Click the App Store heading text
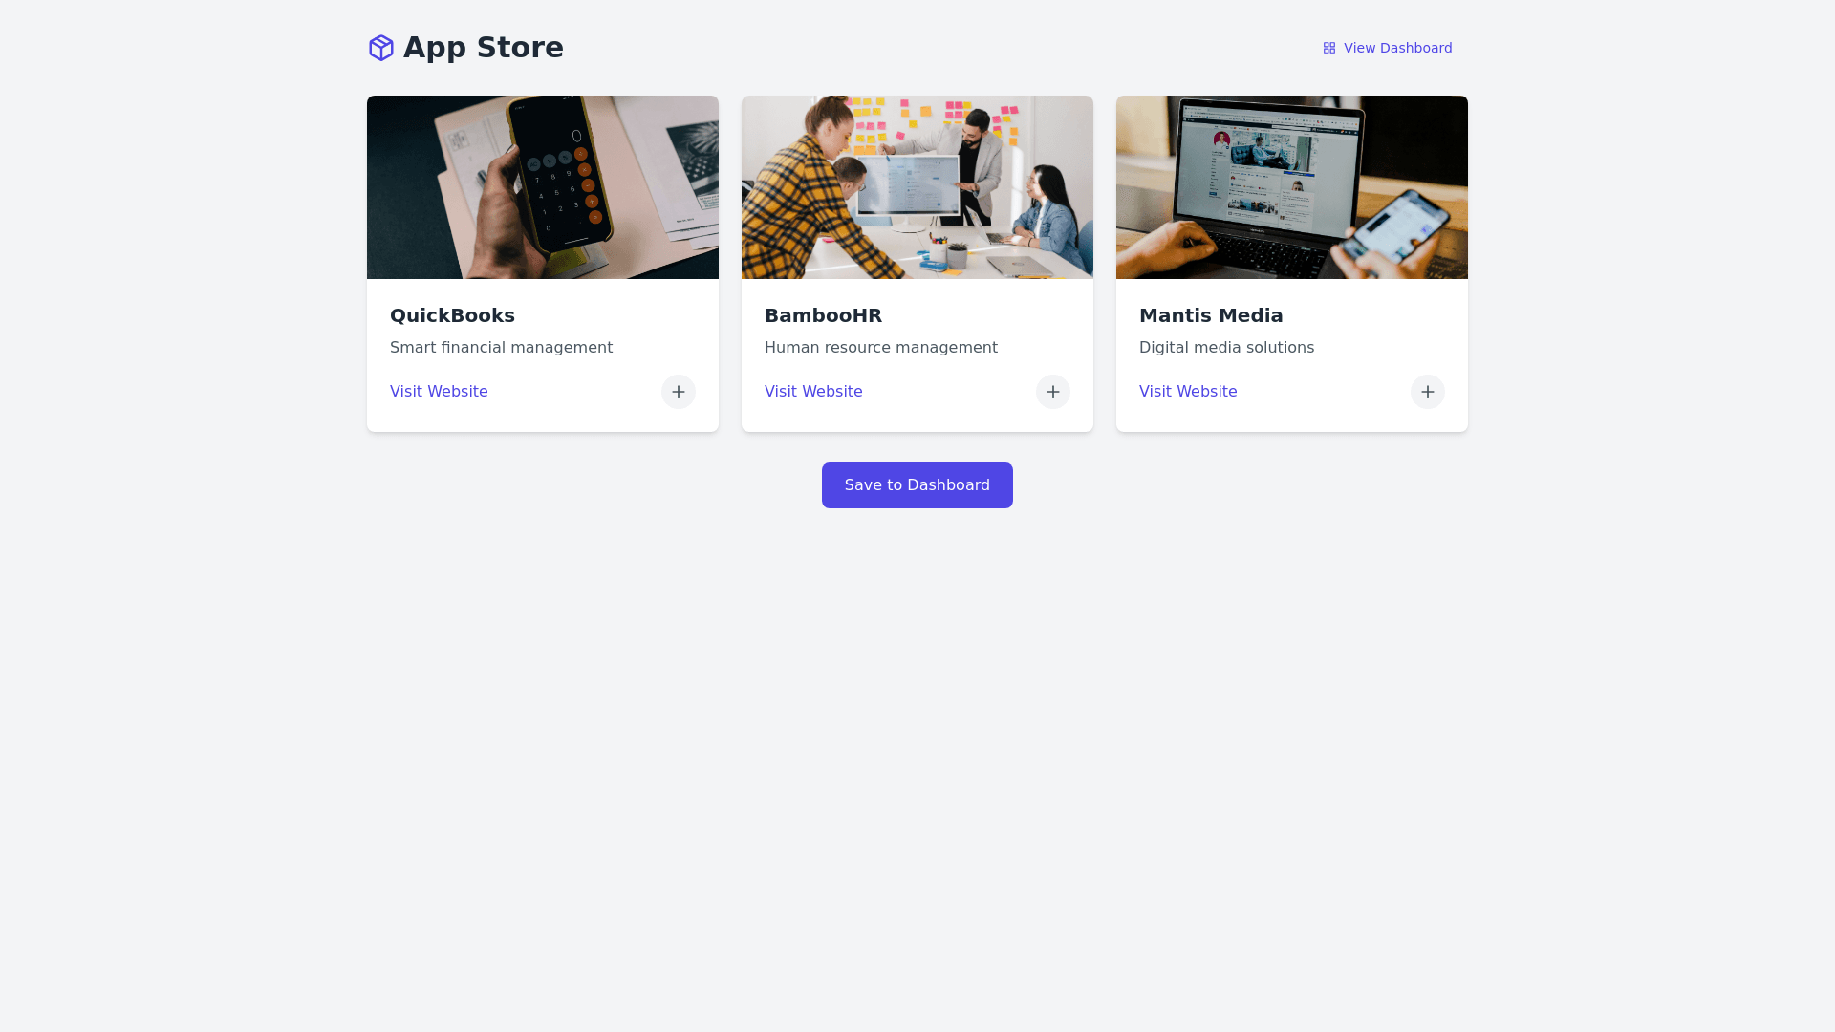1835x1032 pixels. (484, 48)
